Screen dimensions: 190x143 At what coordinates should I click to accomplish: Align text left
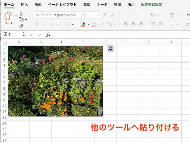(126, 24)
